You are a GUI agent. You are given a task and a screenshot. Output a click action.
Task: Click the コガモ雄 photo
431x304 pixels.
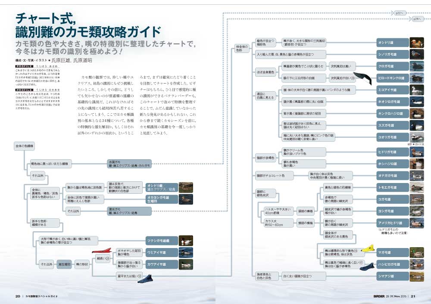point(417,199)
